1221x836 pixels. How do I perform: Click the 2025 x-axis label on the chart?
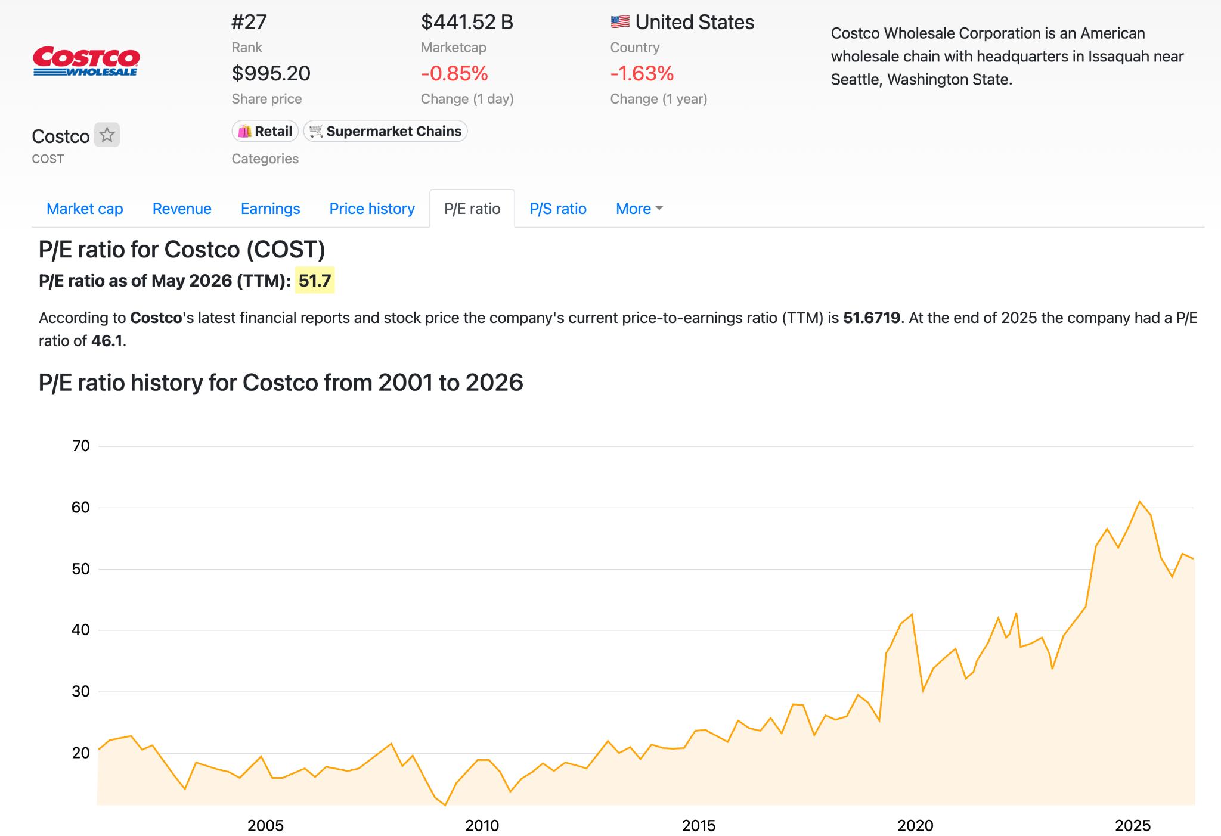pos(1133,825)
